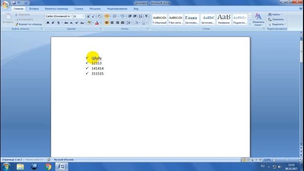This screenshot has width=304, height=171.
Task: Increase font size with grow-font icon
Action: click(88, 16)
